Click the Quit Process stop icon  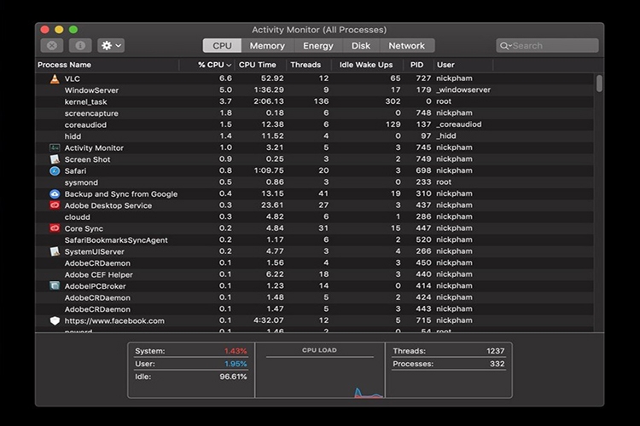(52, 46)
